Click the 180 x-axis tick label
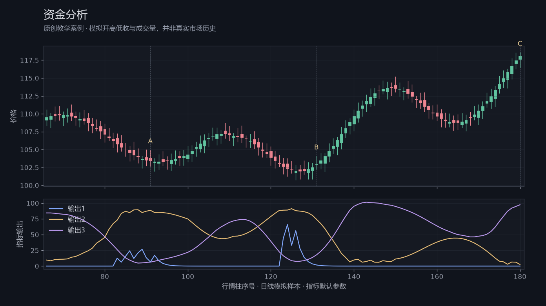This screenshot has width=546, height=306. coord(520,276)
